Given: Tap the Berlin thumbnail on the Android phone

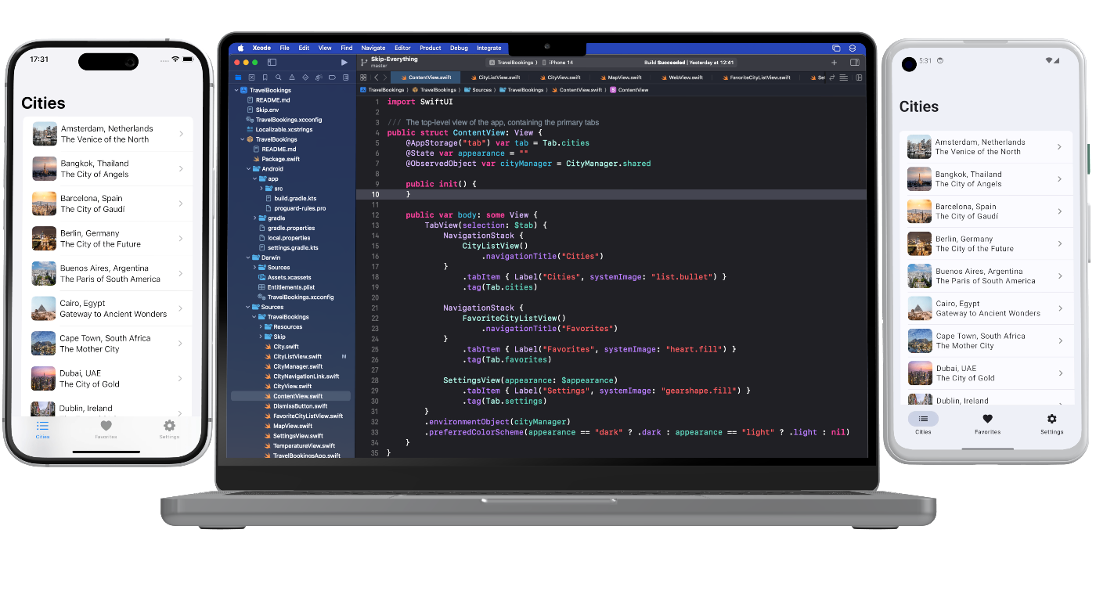Looking at the screenshot, I should point(919,243).
